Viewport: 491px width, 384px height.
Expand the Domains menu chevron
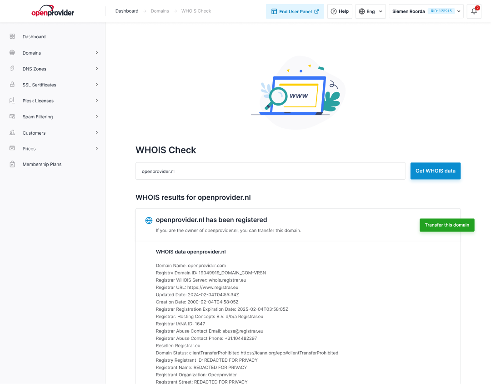(x=97, y=52)
